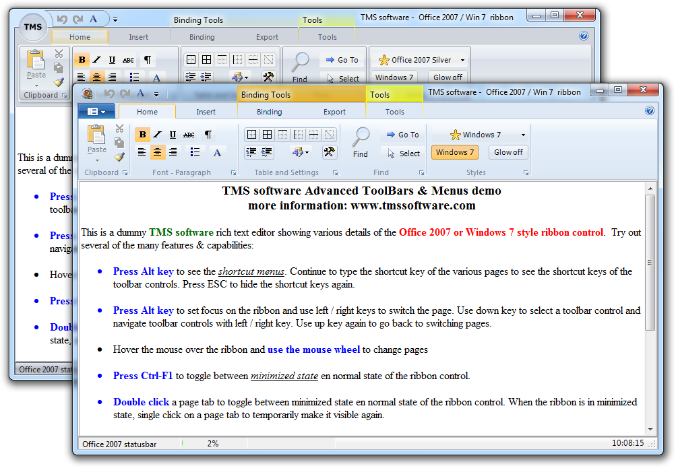
Task: Click Glow off in the front window
Action: pos(508,152)
